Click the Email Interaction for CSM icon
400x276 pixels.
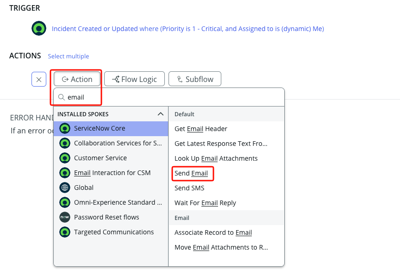tap(65, 173)
